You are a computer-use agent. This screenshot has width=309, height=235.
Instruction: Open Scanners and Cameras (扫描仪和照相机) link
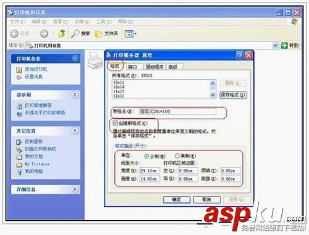pyautogui.click(x=41, y=149)
